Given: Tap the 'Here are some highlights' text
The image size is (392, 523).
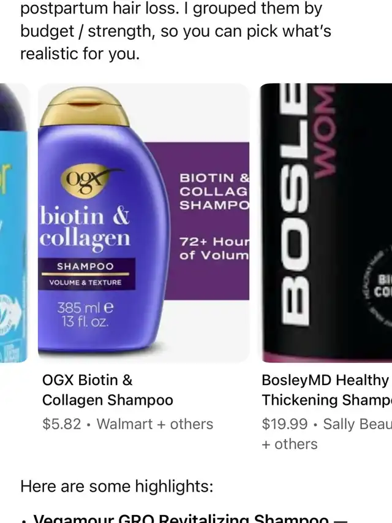Looking at the screenshot, I should coord(116,486).
